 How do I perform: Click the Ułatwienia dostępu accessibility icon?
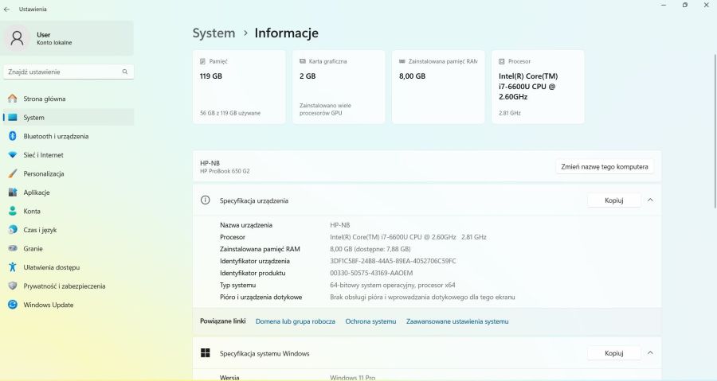tap(13, 267)
